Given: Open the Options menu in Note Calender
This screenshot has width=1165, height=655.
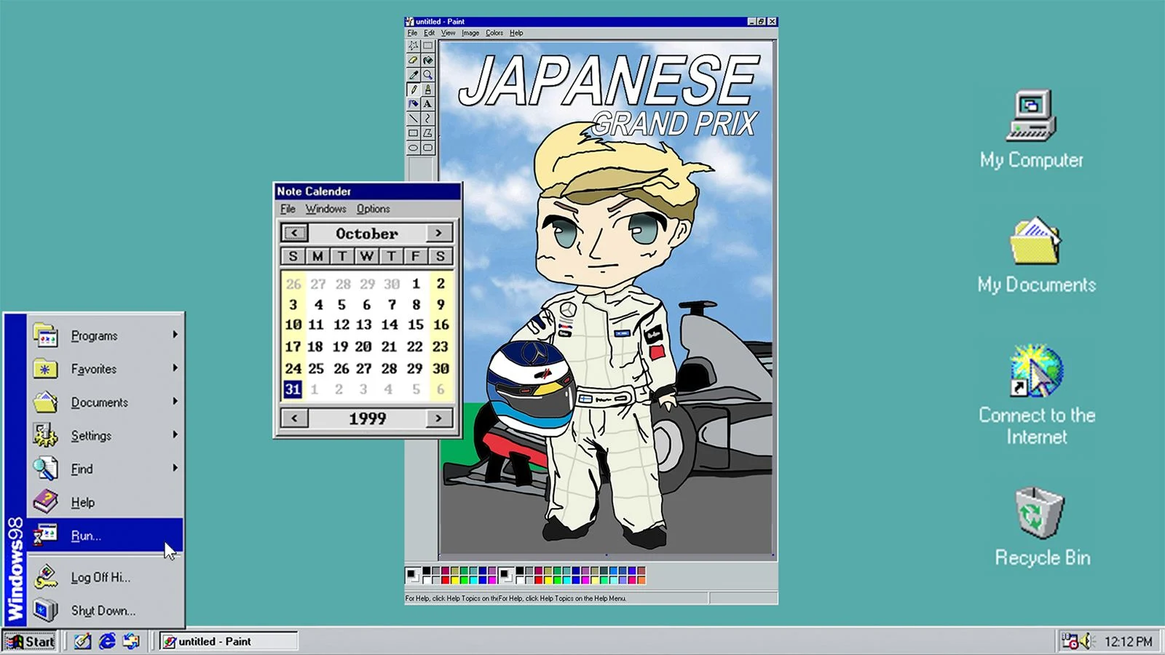Looking at the screenshot, I should coord(374,209).
